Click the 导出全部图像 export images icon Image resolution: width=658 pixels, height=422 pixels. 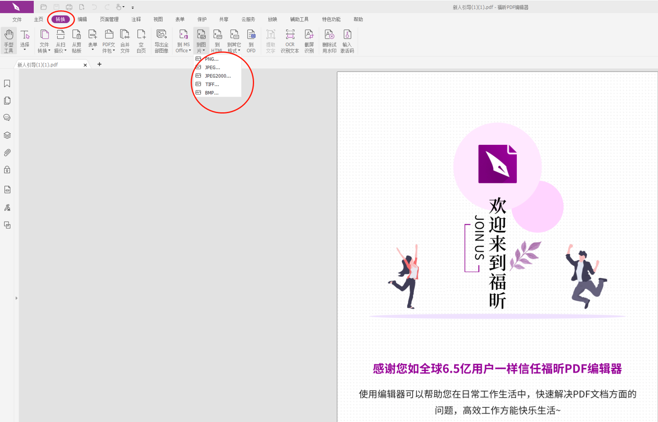pos(161,41)
